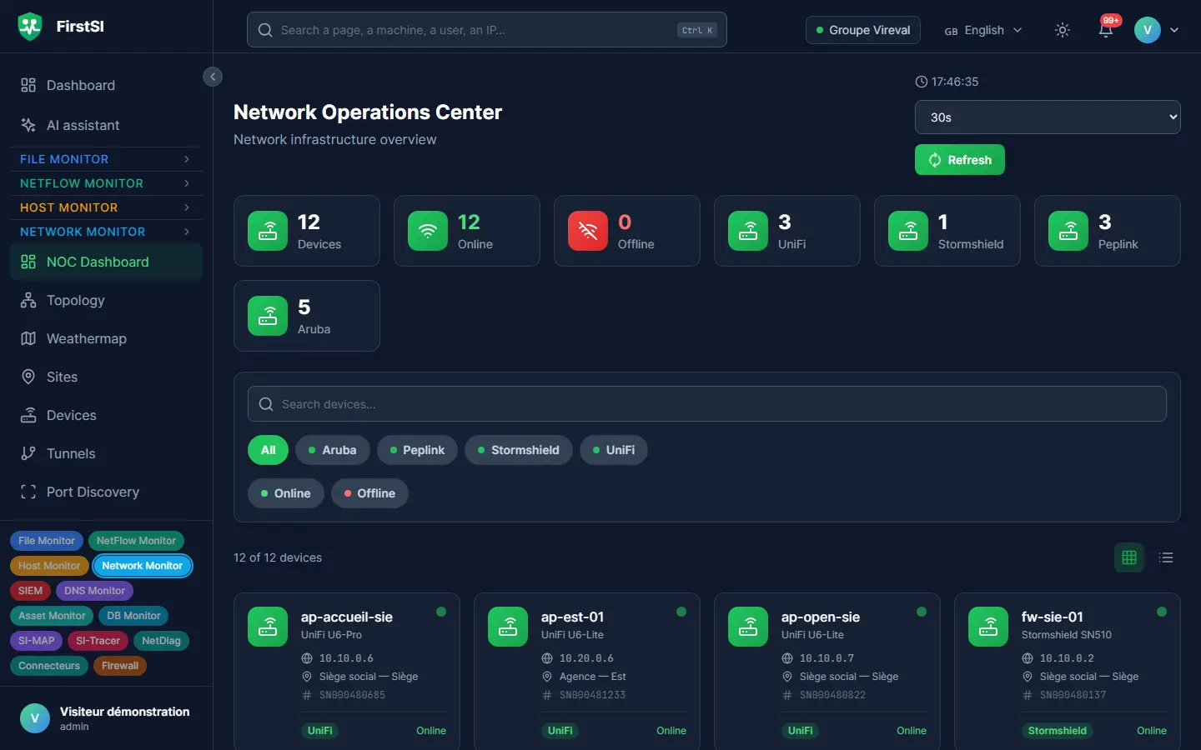Click the ap-est-01 device icon
This screenshot has width=1201, height=750.
508,627
